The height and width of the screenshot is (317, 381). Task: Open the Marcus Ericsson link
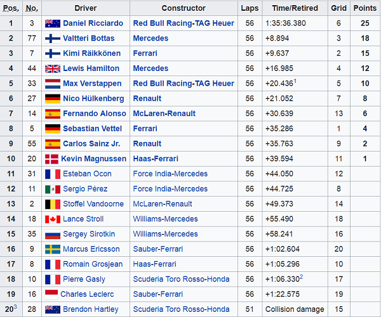point(91,249)
